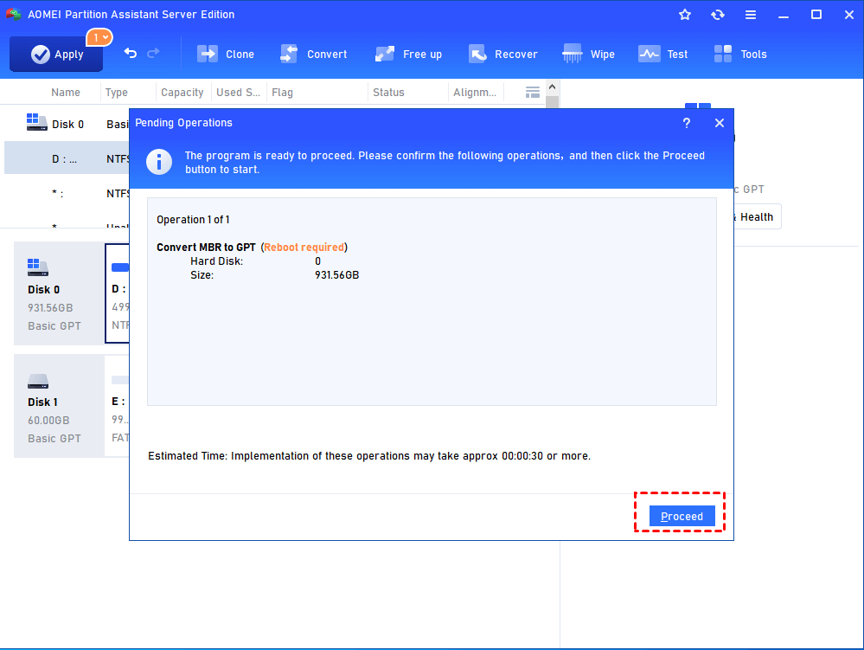Screen dimensions: 864x650
Task: Click the Apply button
Action: 56,54
